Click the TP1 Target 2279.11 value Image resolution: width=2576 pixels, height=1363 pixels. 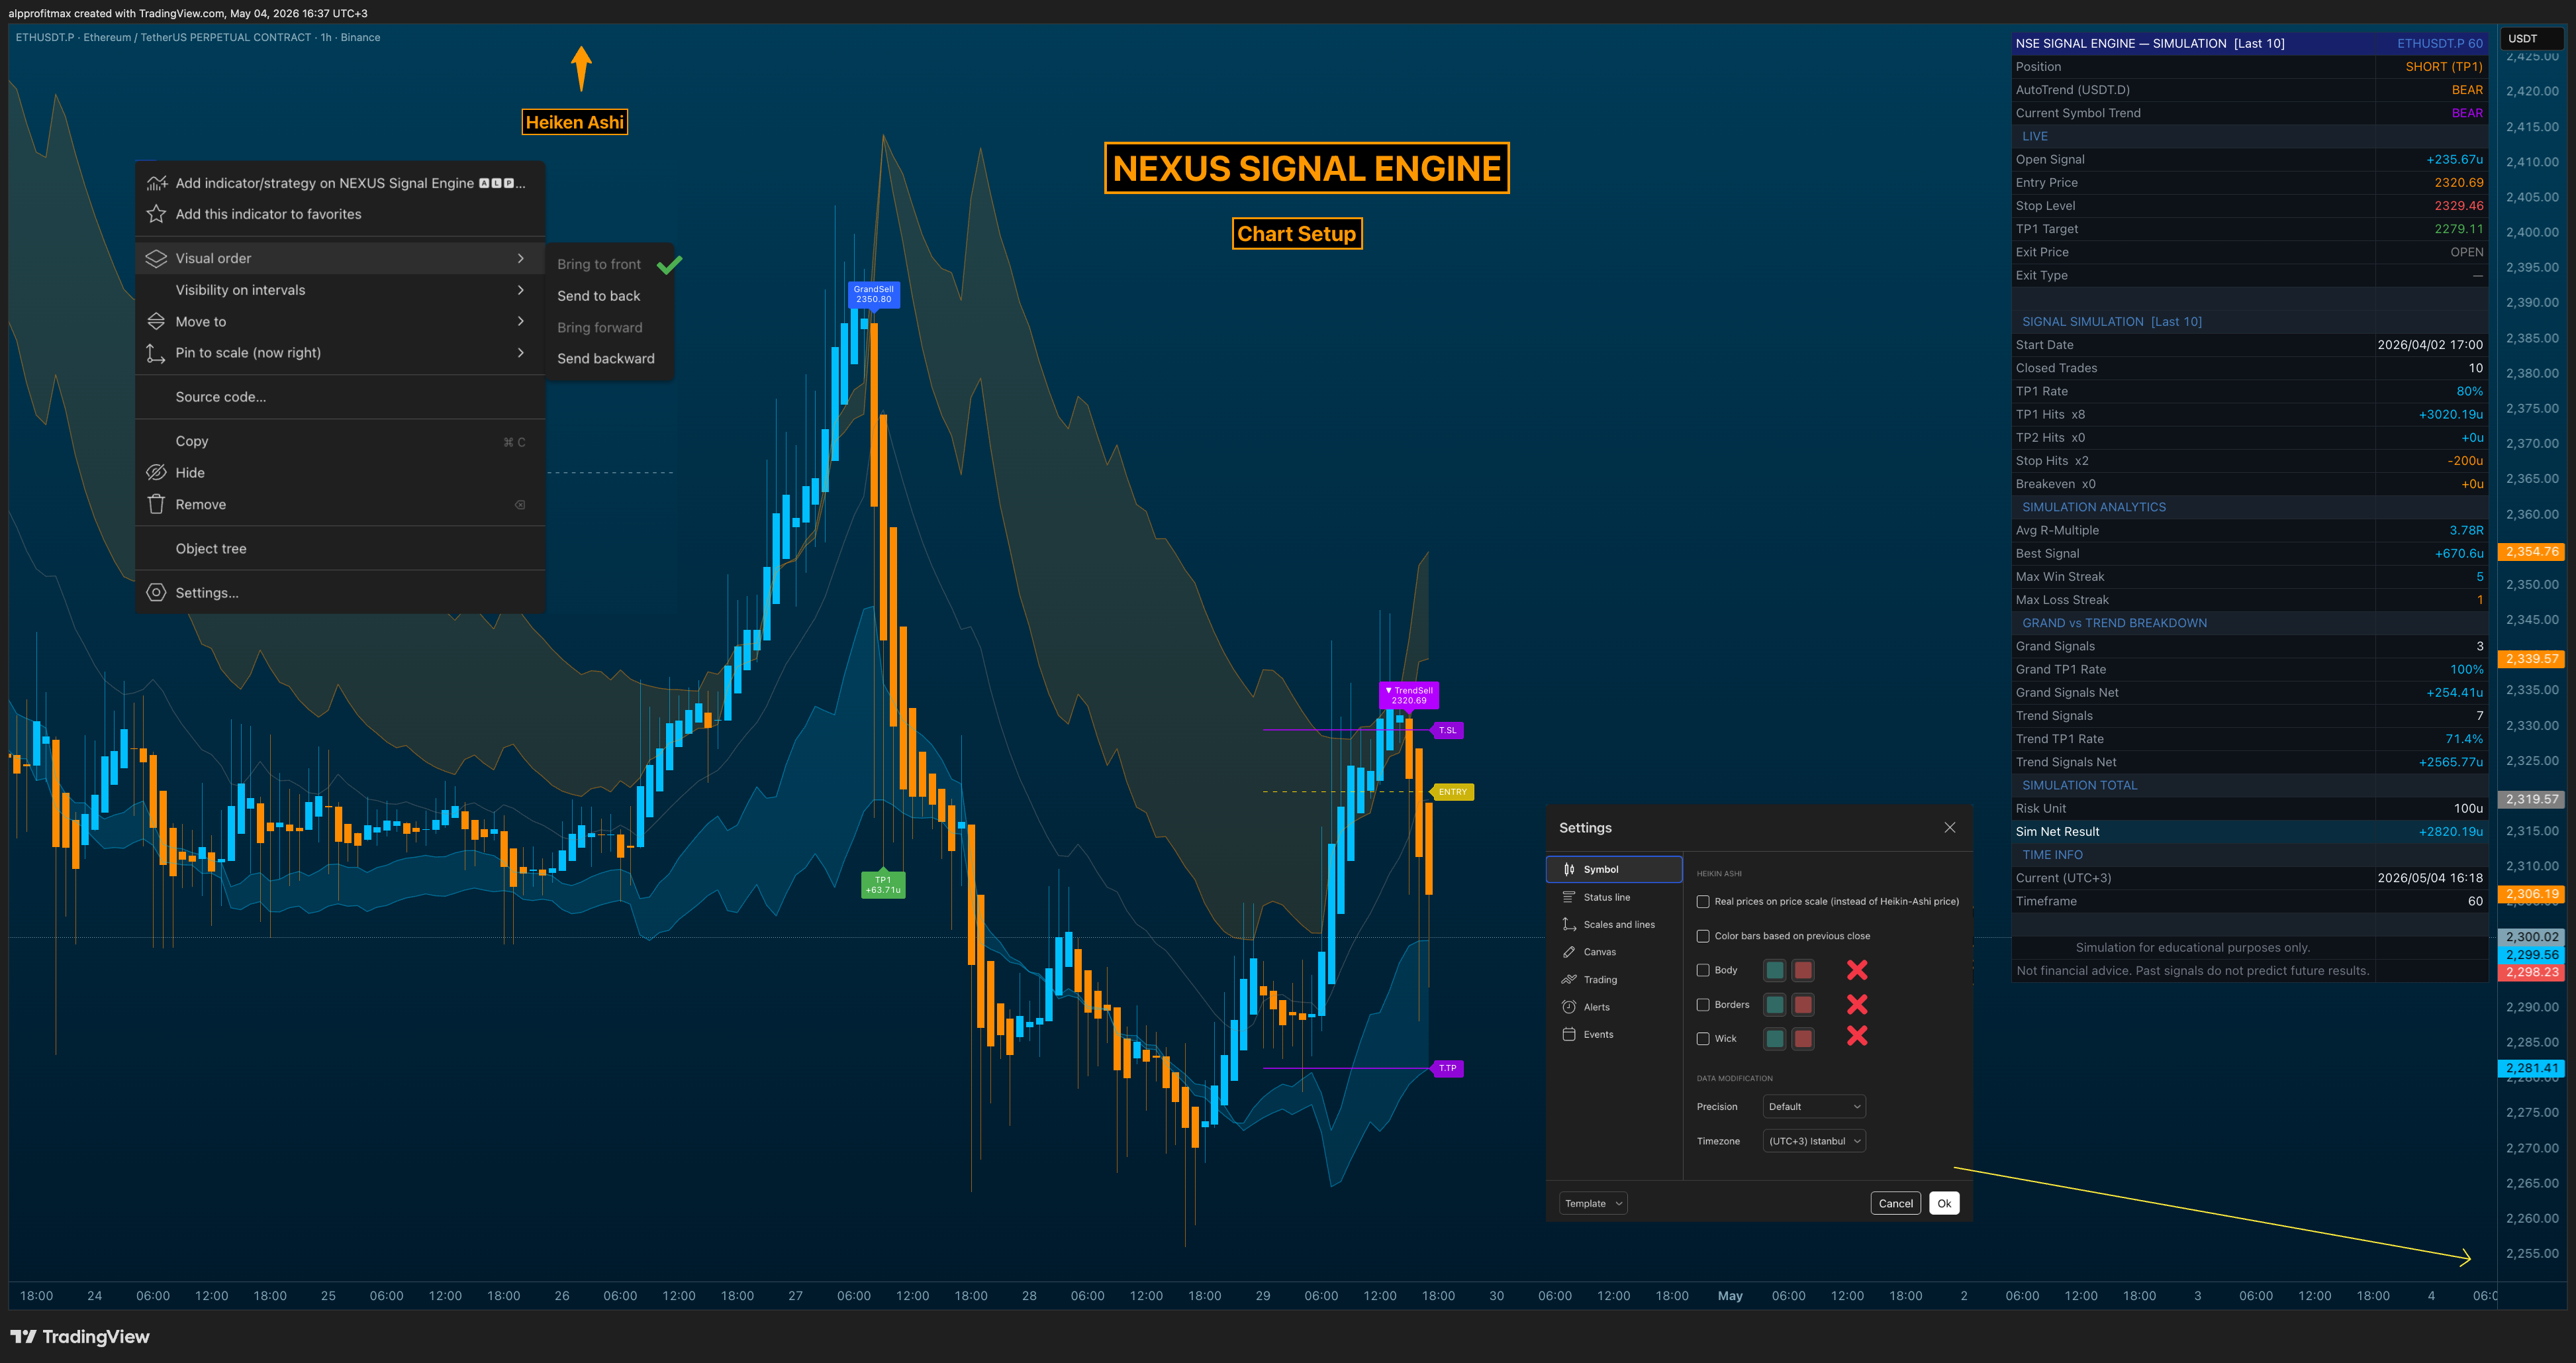pyautogui.click(x=2458, y=228)
